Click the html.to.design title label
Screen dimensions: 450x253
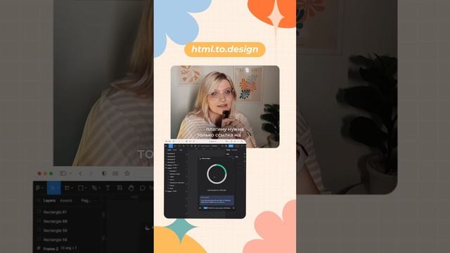(x=225, y=49)
